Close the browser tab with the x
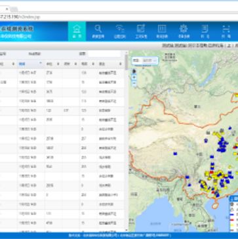 7,9
